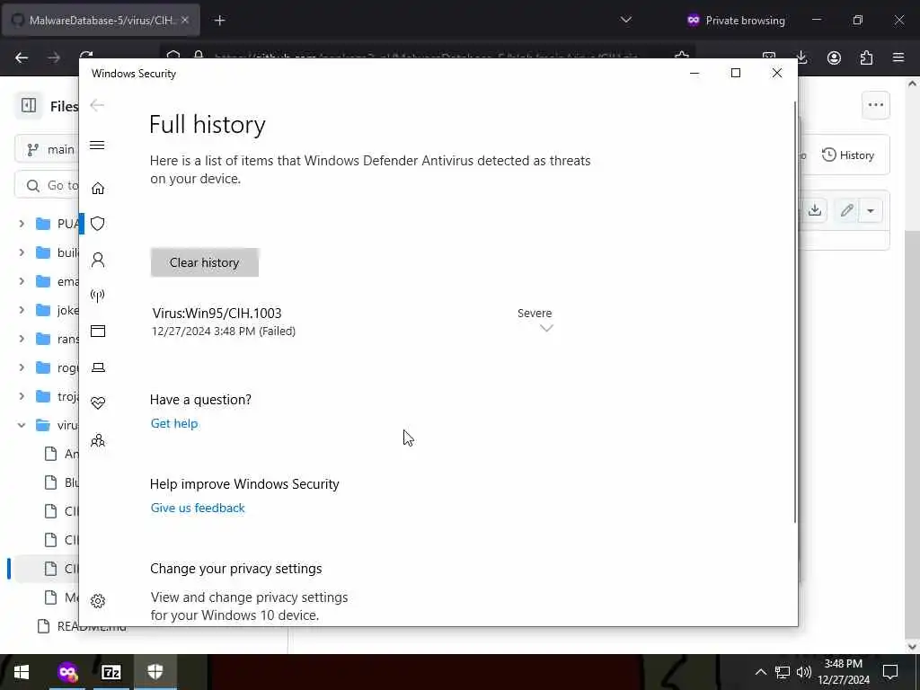
Task: Select the Virus:Win95/CIH.1003 threat entry
Action: [x=352, y=322]
